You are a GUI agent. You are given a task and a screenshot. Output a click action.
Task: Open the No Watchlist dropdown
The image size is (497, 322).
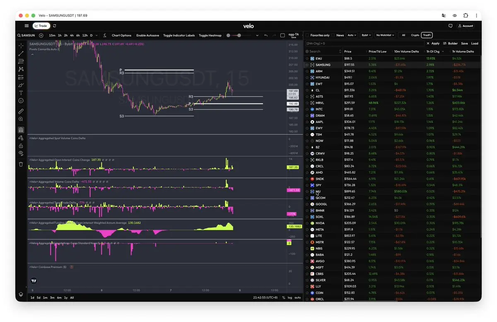point(385,35)
